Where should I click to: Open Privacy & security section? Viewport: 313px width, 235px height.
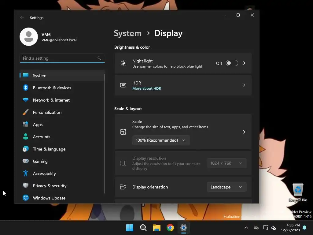tap(62, 186)
